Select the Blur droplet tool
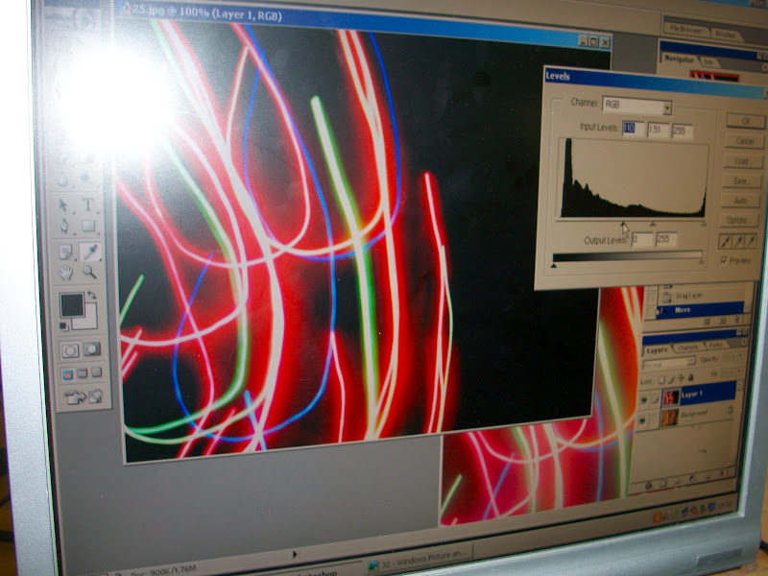The image size is (768, 576). [62, 180]
